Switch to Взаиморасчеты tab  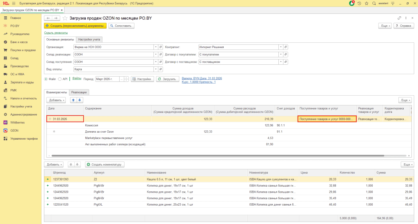(x=56, y=92)
